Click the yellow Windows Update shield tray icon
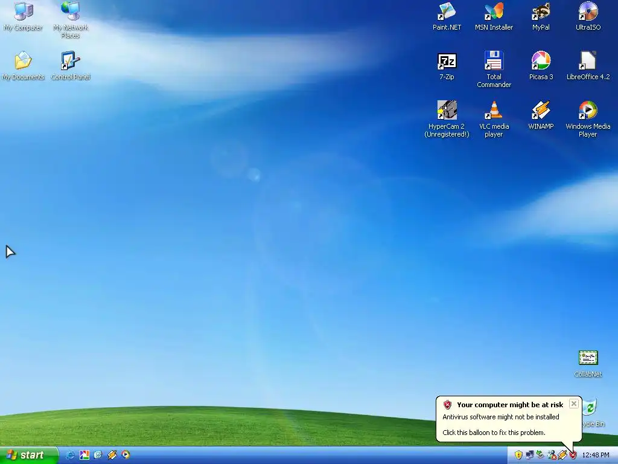The image size is (618, 464). 518,456
